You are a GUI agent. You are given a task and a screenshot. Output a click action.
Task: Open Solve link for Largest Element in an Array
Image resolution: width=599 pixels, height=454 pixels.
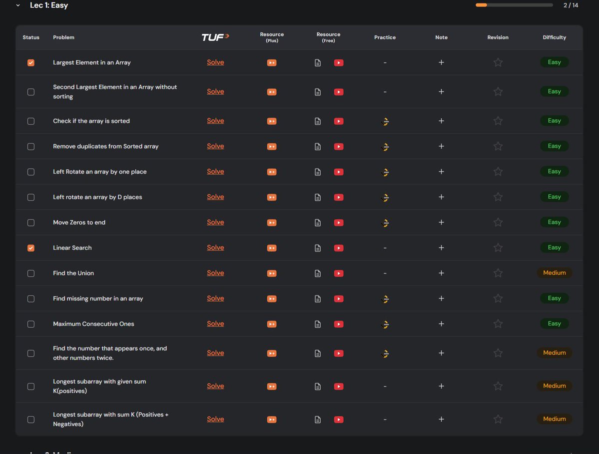tap(215, 62)
